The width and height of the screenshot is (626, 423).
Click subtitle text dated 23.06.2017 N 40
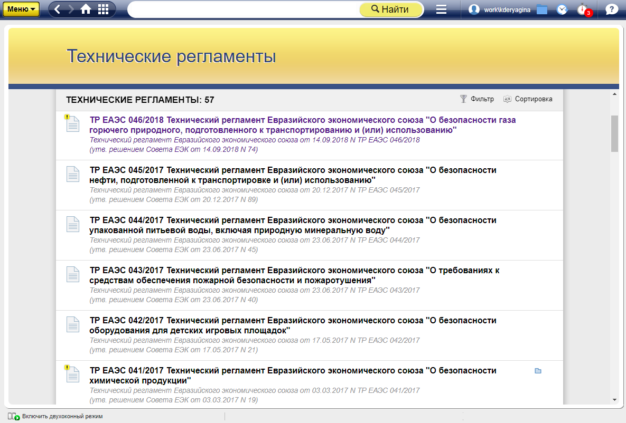[174, 300]
